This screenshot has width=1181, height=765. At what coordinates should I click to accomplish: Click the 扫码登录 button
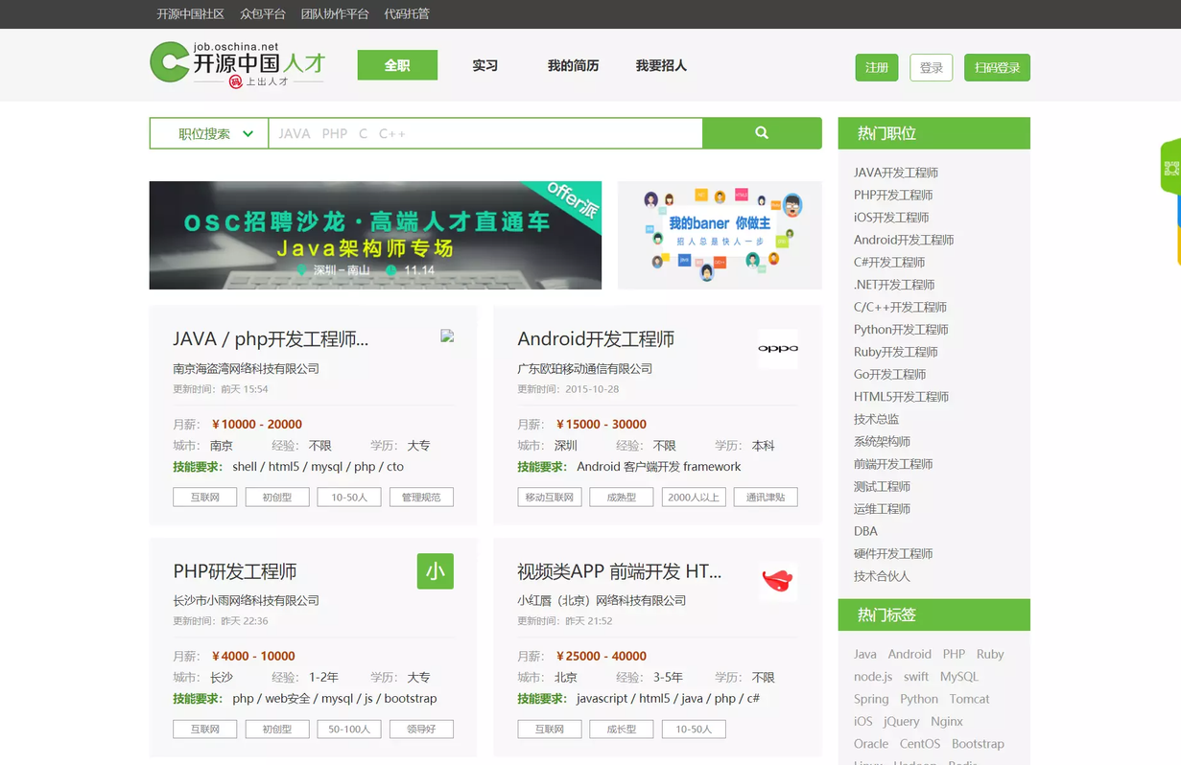point(997,67)
